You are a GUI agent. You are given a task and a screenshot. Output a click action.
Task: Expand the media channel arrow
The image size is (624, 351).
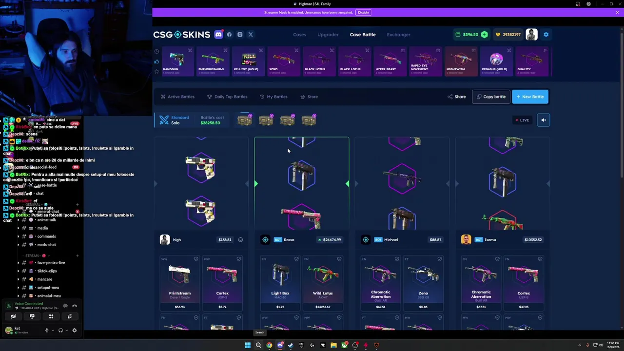(x=18, y=228)
